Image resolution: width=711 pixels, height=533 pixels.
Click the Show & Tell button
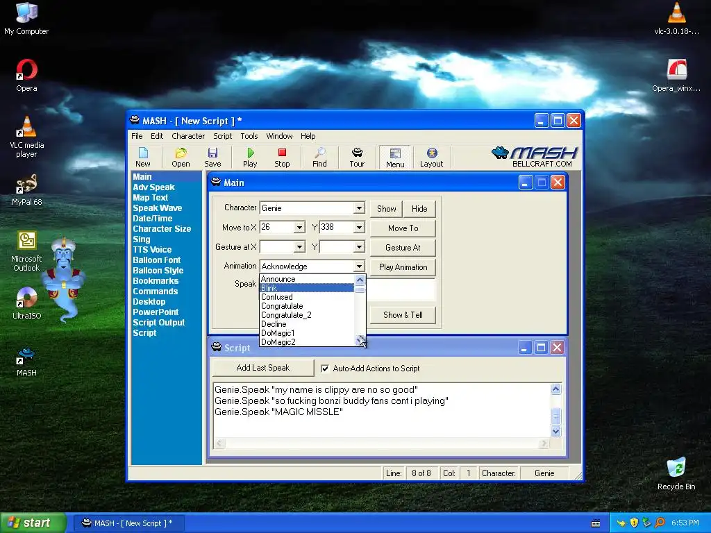tap(403, 314)
